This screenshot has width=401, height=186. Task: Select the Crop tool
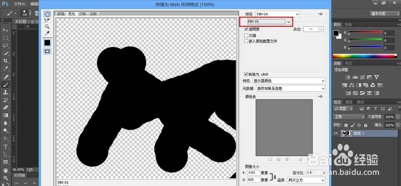coord(6,61)
